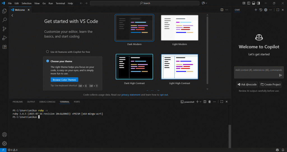Switch to the Debug Console tab
Image resolution: width=287 pixels, height=152 pixels.
pyautogui.click(x=47, y=102)
